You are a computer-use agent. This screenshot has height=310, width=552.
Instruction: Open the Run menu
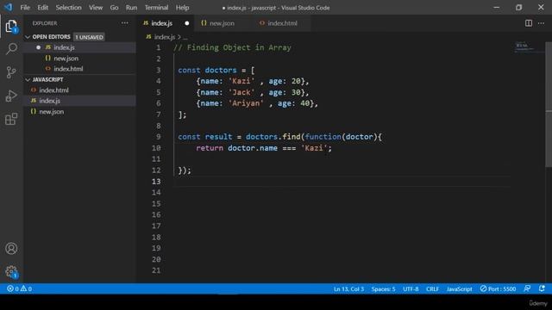pos(131,8)
